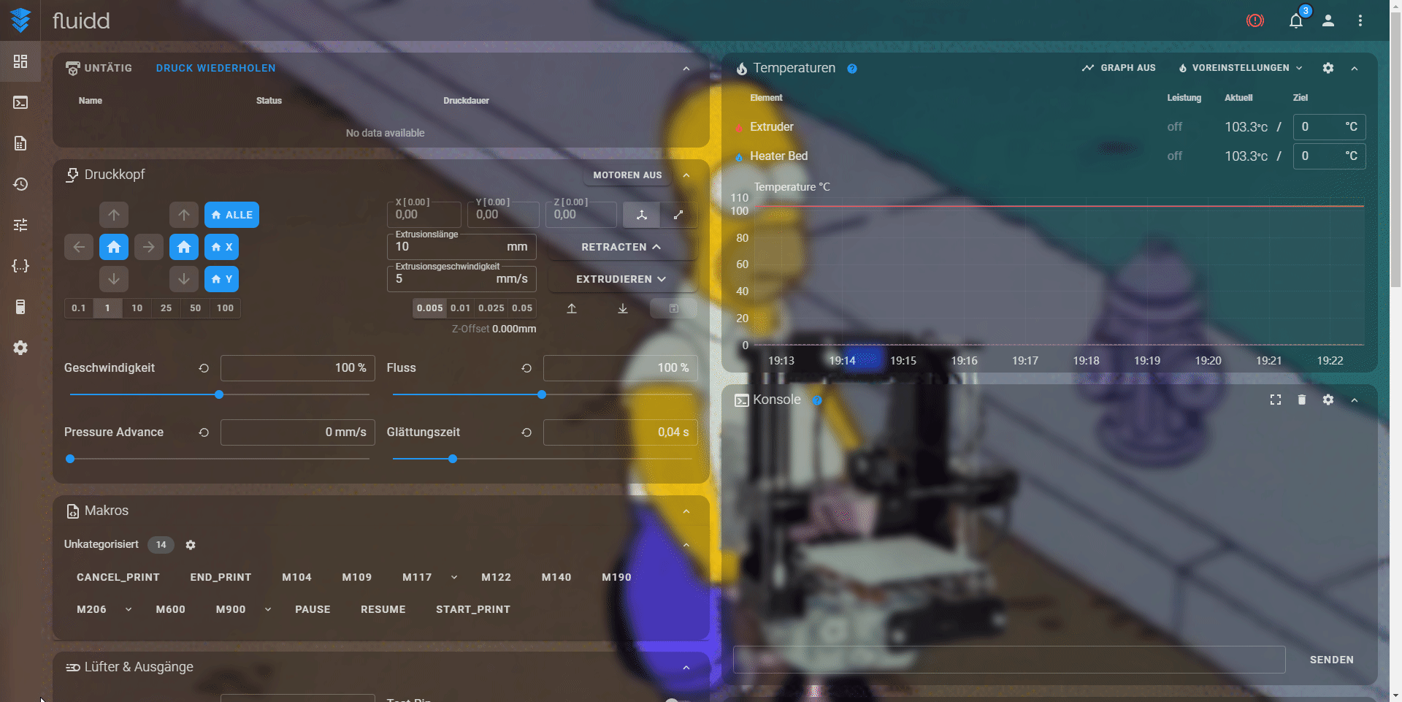Select Z-offset step 0.025

click(491, 308)
